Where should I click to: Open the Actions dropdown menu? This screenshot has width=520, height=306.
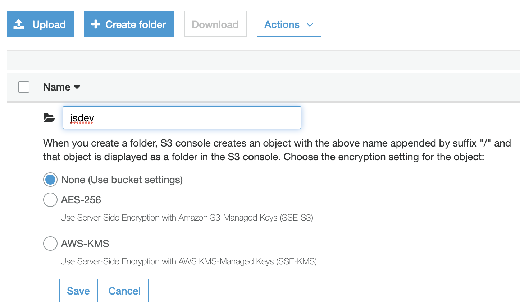pos(289,24)
